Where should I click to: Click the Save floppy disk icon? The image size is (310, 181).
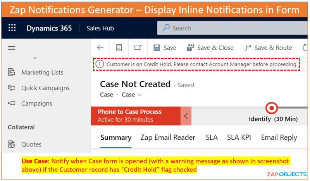(x=157, y=48)
